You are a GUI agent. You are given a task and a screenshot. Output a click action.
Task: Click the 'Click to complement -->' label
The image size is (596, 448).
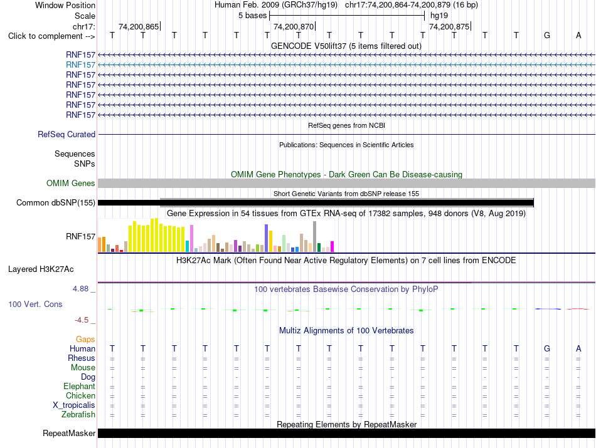[51, 36]
